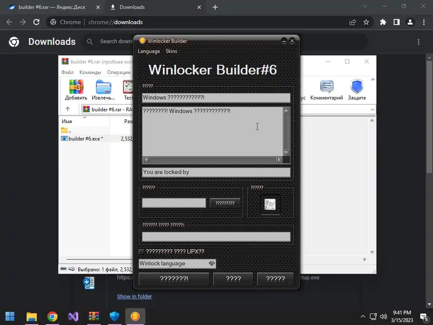The height and width of the screenshot is (325, 433).
Task: Minimize the Winlocker Builder window
Action: (284, 41)
